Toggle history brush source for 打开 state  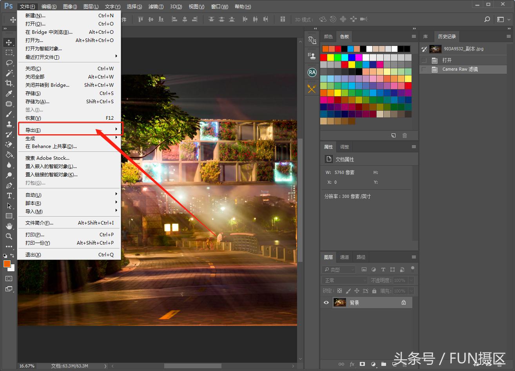424,60
